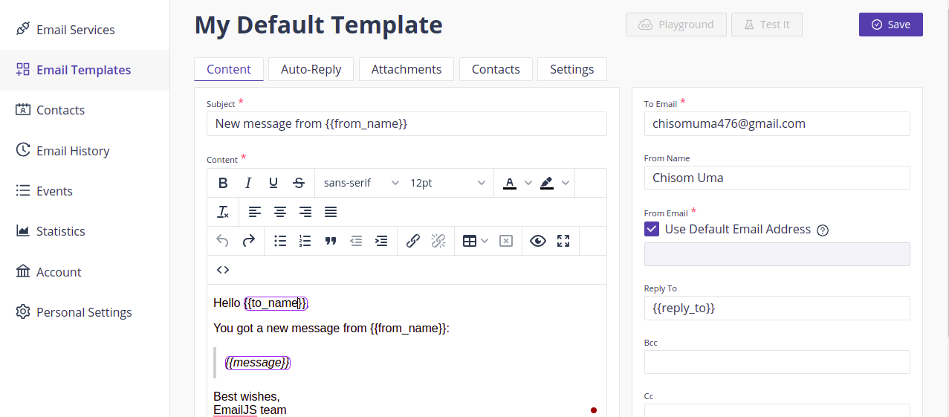Image resolution: width=949 pixels, height=417 pixels.
Task: Open Contacts in sidebar
Action: point(85,110)
